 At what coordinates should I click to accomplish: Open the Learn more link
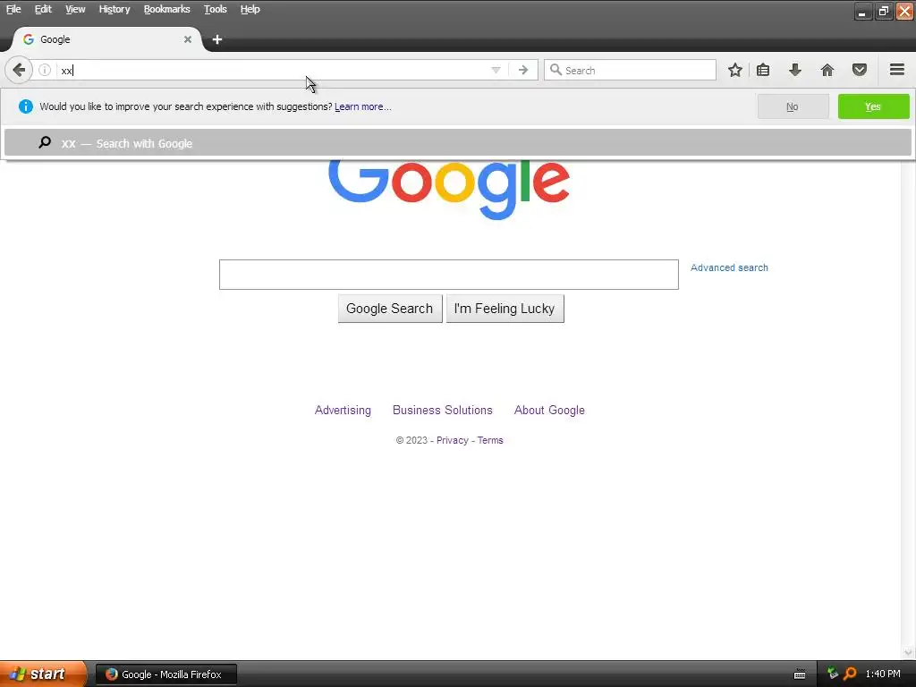tap(363, 106)
